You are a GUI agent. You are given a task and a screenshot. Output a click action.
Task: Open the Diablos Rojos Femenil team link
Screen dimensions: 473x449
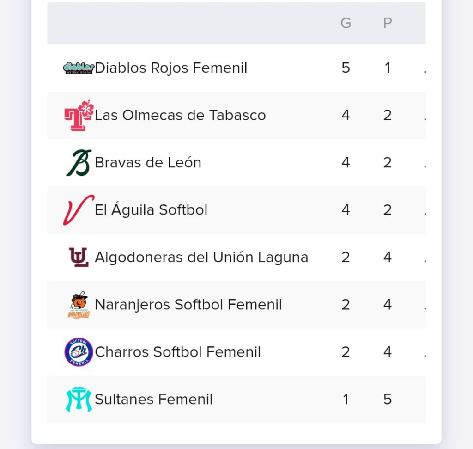tap(171, 68)
